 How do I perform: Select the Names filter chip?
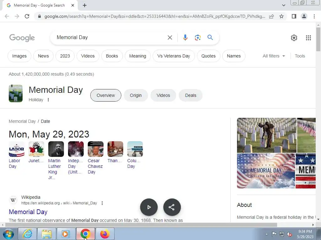click(x=234, y=56)
